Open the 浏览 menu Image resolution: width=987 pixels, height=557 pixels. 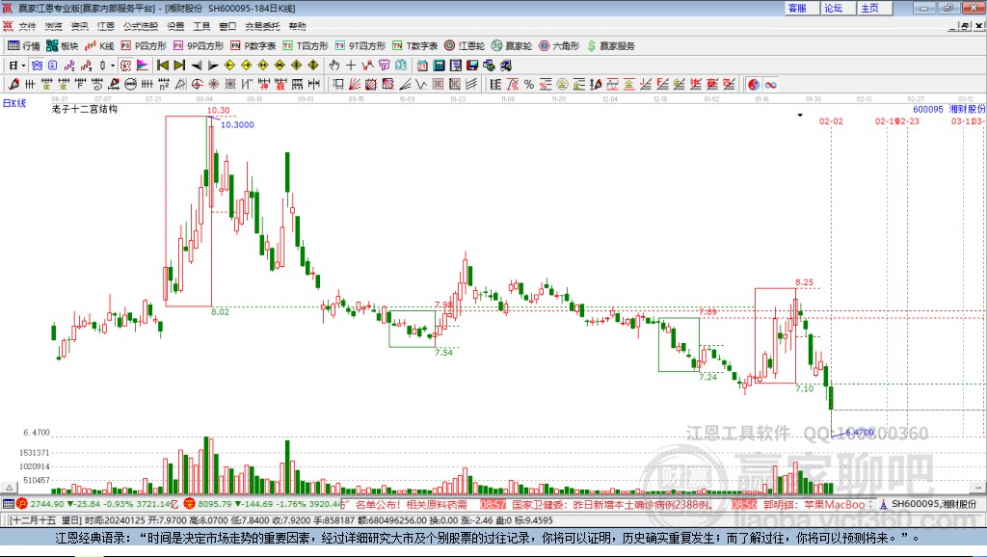(x=54, y=26)
